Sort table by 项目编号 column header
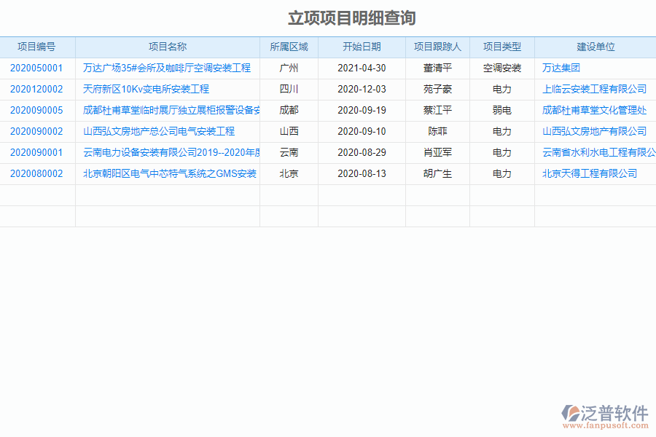 click(x=37, y=46)
